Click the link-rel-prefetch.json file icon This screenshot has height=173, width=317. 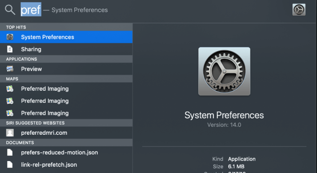pos(10,165)
